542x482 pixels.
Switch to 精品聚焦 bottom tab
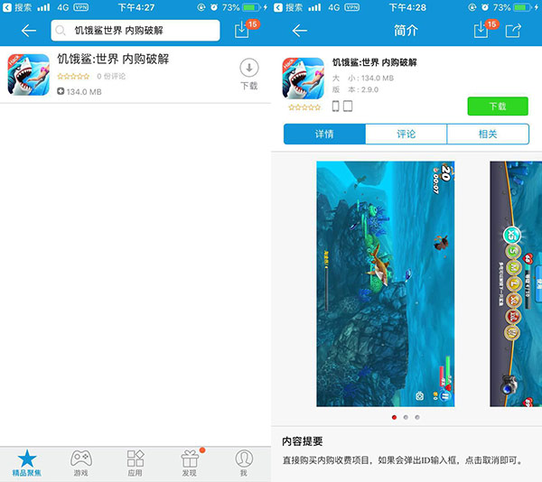tap(27, 463)
